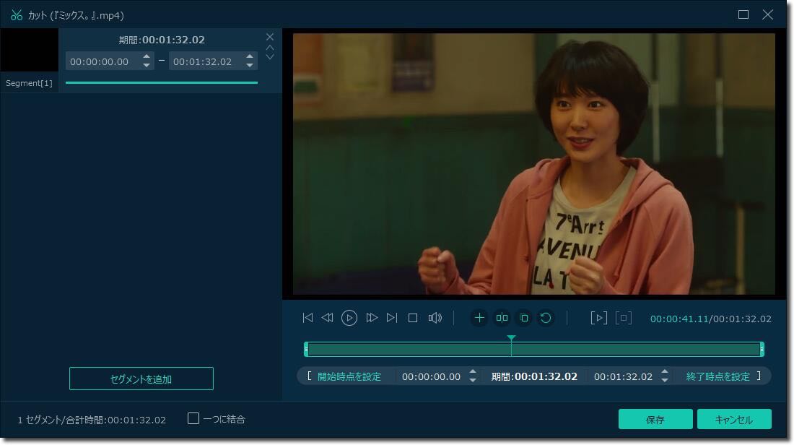Viewport: 794px width, 445px height.
Task: Jump to the first frame
Action: [x=307, y=318]
